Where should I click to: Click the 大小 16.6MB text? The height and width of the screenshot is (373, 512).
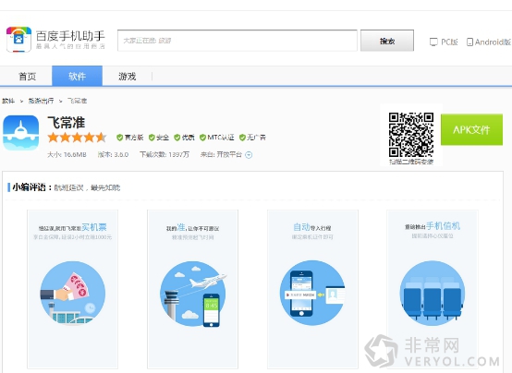(67, 154)
